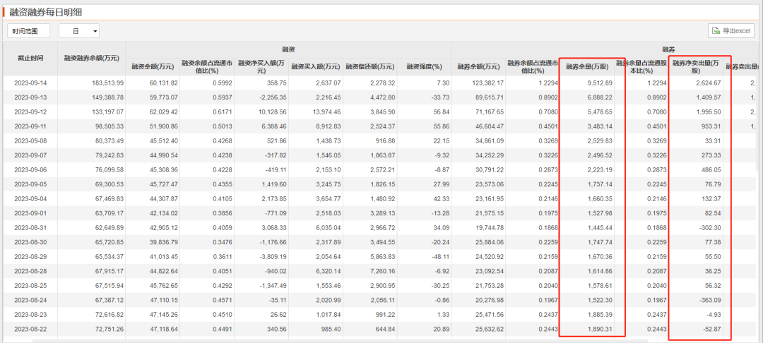Click the value 123,382.17
This screenshot has width=763, height=343.
pyautogui.click(x=487, y=83)
